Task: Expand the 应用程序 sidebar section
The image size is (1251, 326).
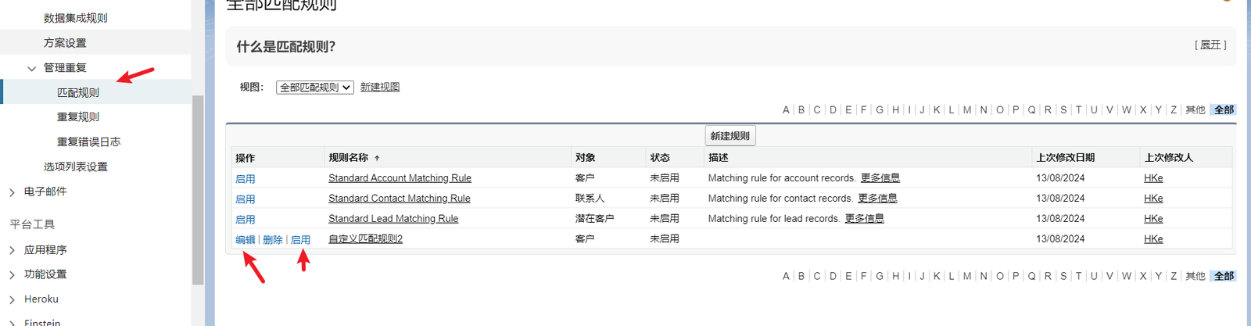Action: 12,250
